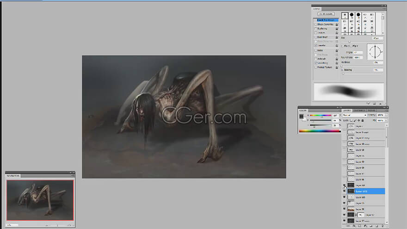
Task: Click the Brush panel tab
Action: point(317,9)
